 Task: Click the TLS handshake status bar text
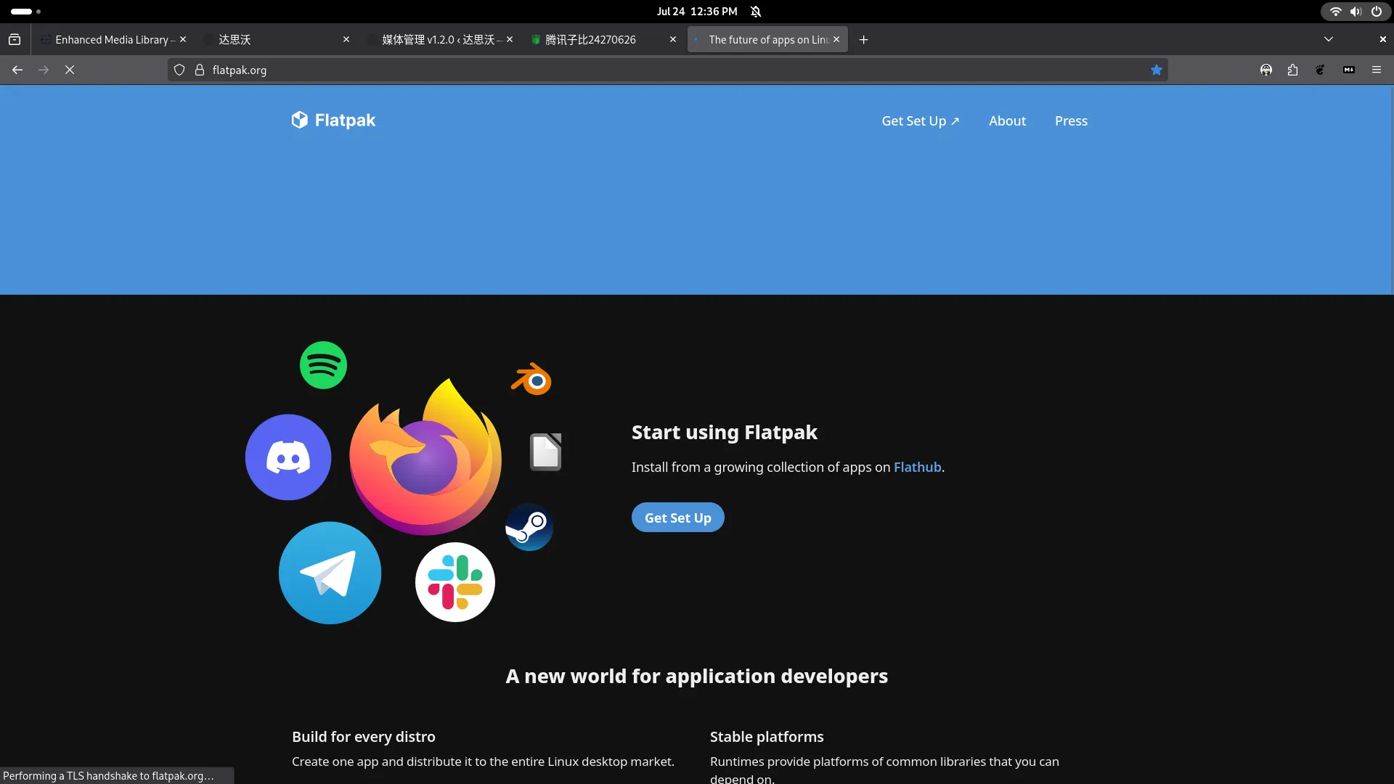(x=109, y=776)
